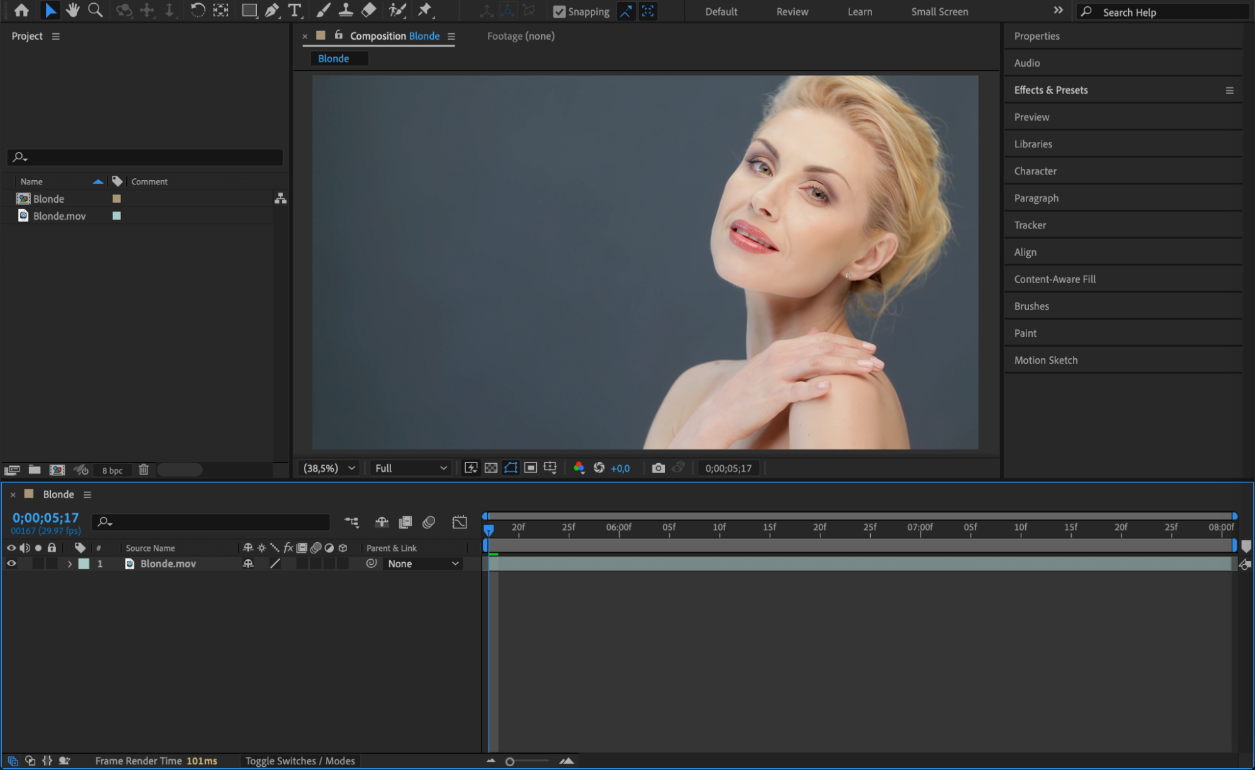This screenshot has width=1255, height=770.
Task: Open the Footage (none) tab
Action: [520, 36]
